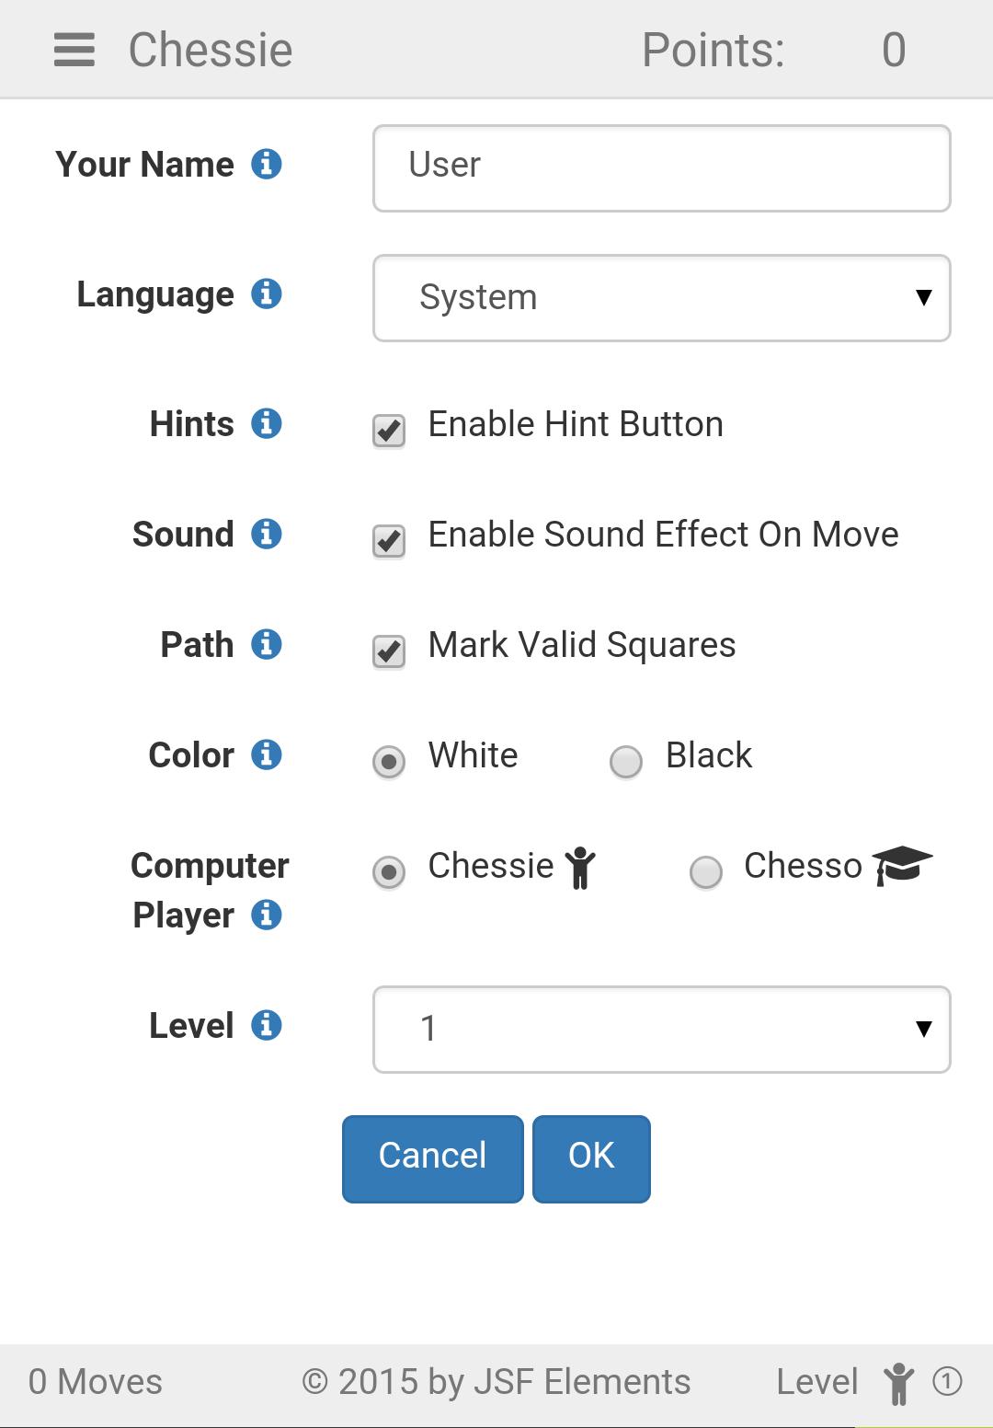
Task: Expand the Level dropdown
Action: [662, 1030]
